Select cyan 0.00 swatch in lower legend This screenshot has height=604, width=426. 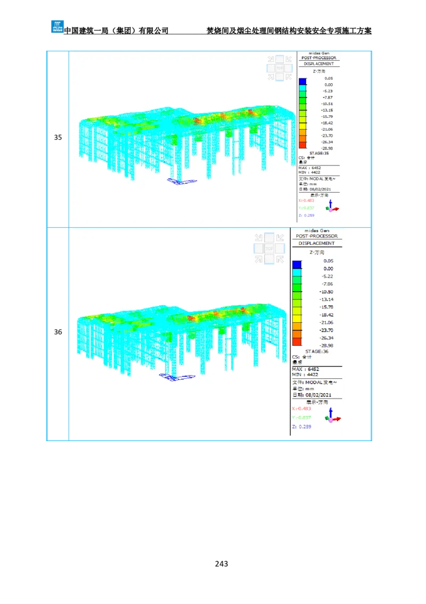[x=297, y=272]
